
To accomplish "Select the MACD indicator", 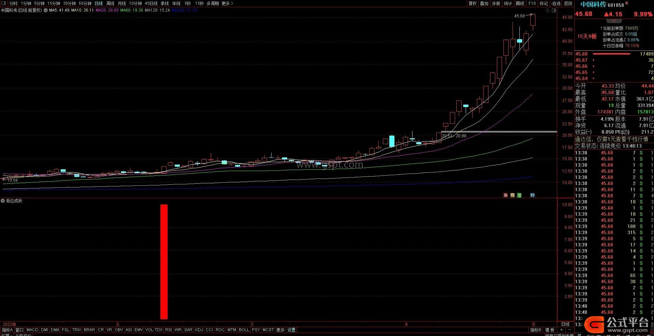I will (32, 330).
